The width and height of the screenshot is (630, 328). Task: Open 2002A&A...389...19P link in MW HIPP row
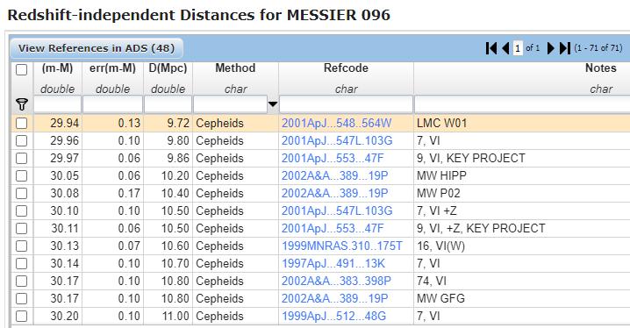(334, 176)
